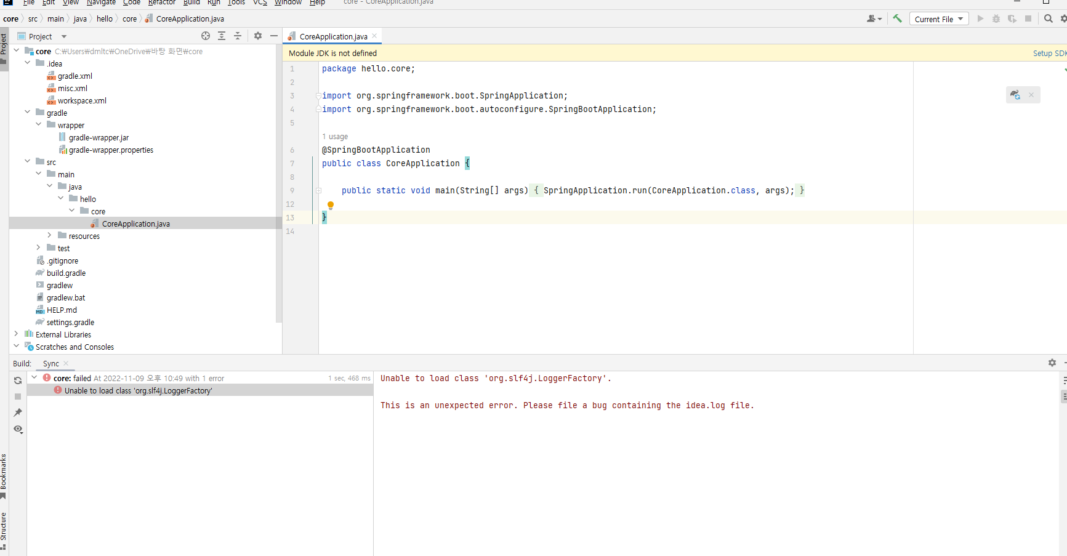Toggle the eye view filter in Build panel

point(18,429)
